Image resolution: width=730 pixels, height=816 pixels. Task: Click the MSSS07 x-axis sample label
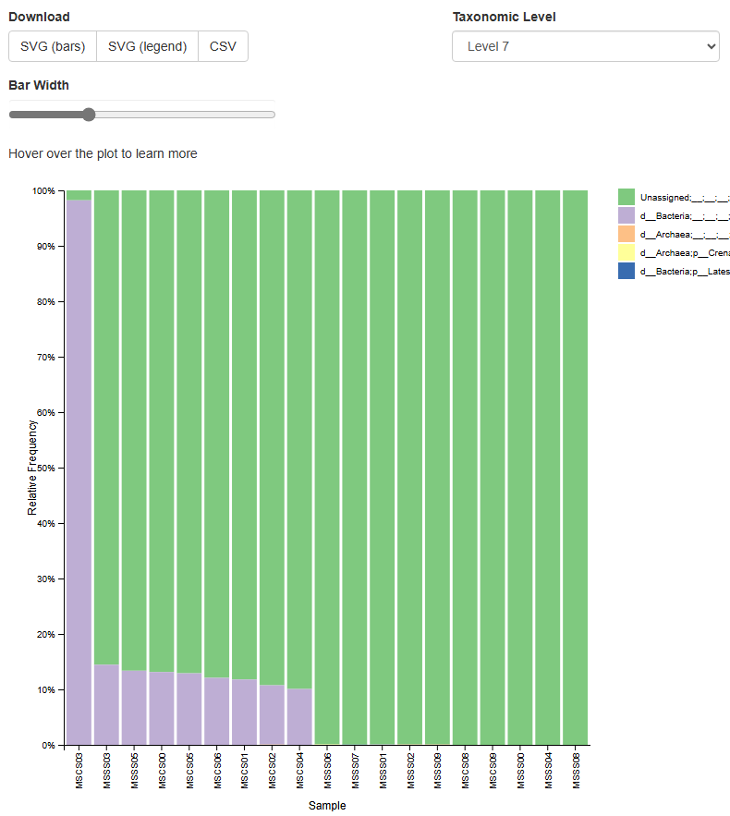pos(355,769)
